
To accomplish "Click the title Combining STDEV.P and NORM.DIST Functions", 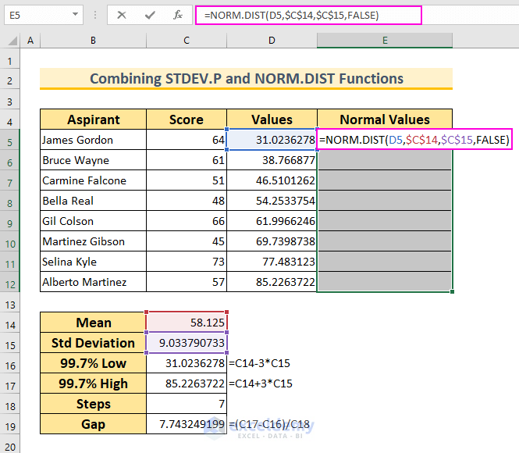I will pyautogui.click(x=247, y=78).
